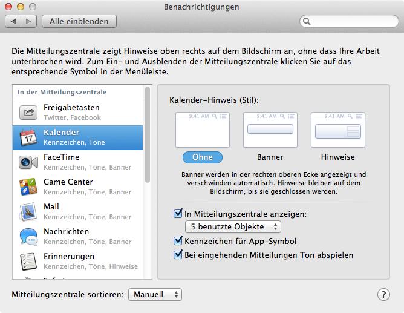
Task: Click the Game Center icon
Action: [28, 186]
